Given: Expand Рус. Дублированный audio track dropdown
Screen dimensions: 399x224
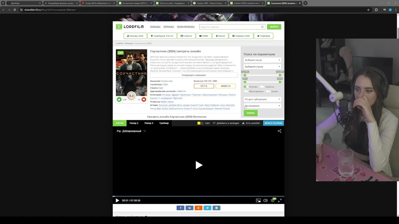Looking at the screenshot, I should click(x=131, y=131).
